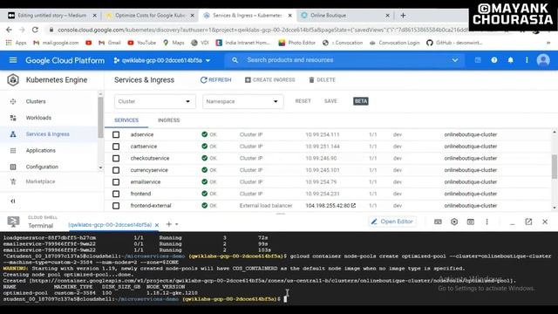This screenshot has width=558, height=314.
Task: Click the services table vertical scrollbar
Action: tap(555, 167)
